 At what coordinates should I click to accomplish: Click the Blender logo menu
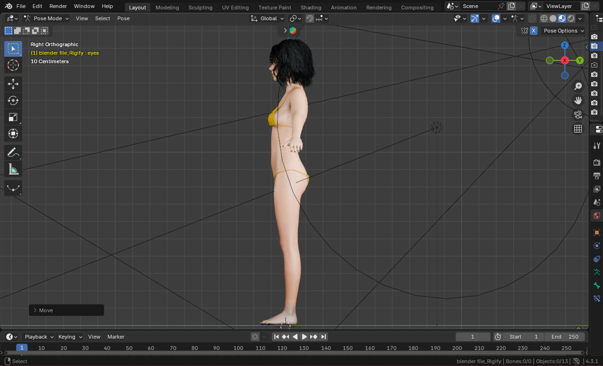point(8,6)
